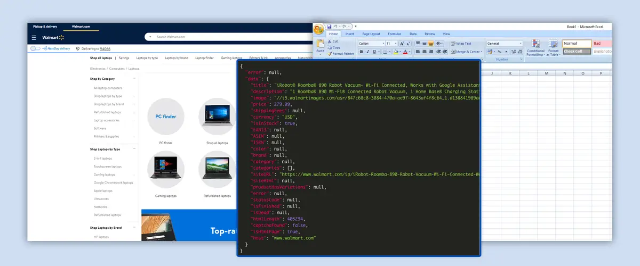The image size is (640, 266).
Task: Toggle Underline formatting in Excel
Action: [375, 52]
